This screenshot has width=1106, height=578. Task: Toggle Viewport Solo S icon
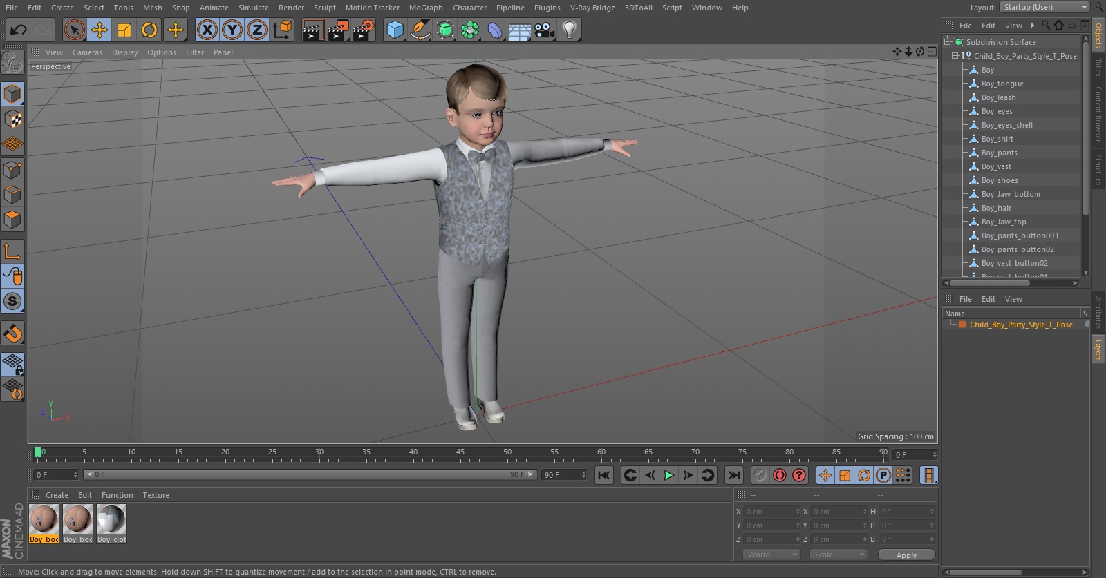click(12, 301)
